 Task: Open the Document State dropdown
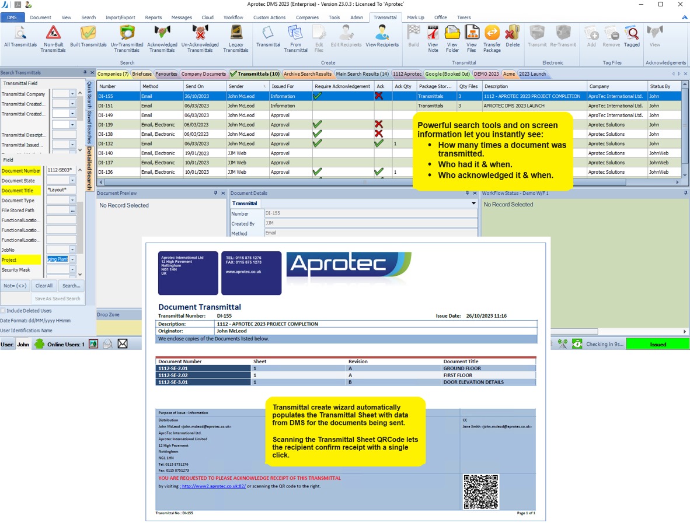coord(72,180)
